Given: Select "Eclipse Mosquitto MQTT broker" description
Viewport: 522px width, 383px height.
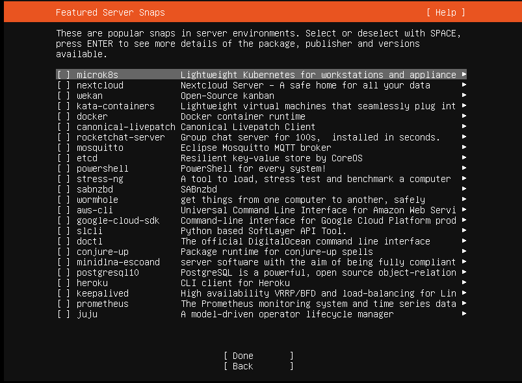Looking at the screenshot, I should (256, 148).
